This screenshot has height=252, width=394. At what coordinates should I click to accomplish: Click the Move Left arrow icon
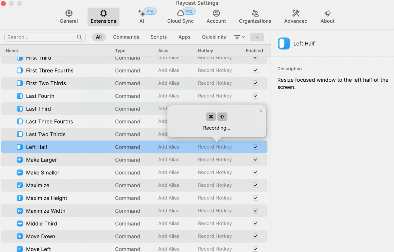click(x=20, y=249)
